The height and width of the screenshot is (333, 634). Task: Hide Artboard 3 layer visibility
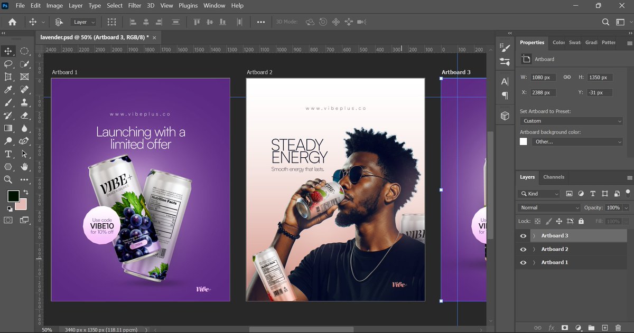tap(523, 236)
